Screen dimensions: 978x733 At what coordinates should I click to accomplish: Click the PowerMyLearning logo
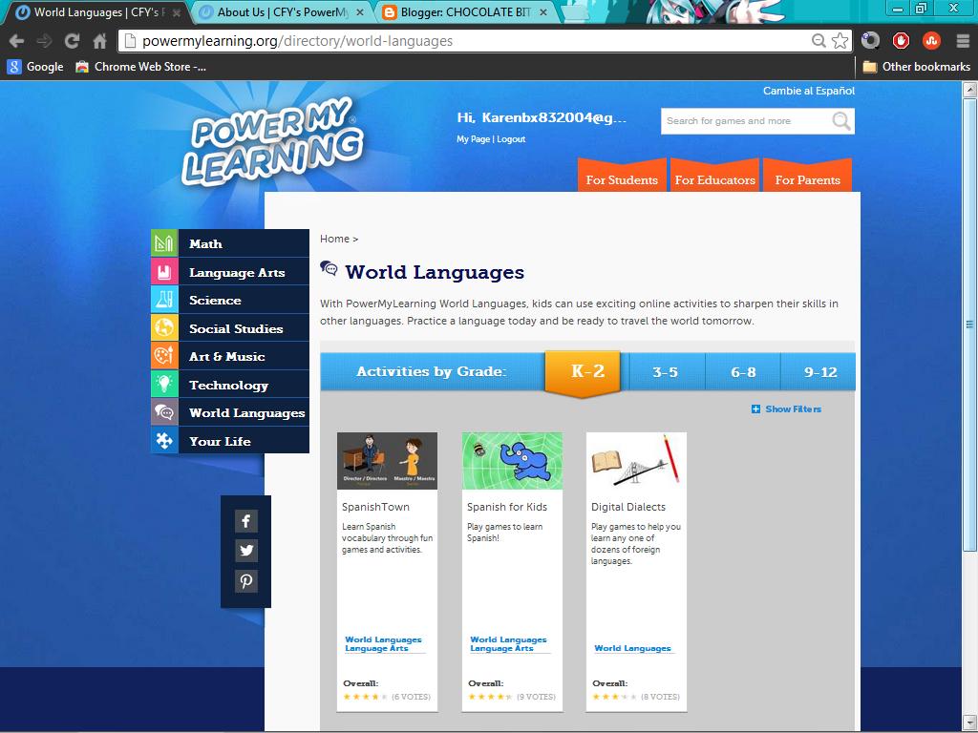point(272,142)
